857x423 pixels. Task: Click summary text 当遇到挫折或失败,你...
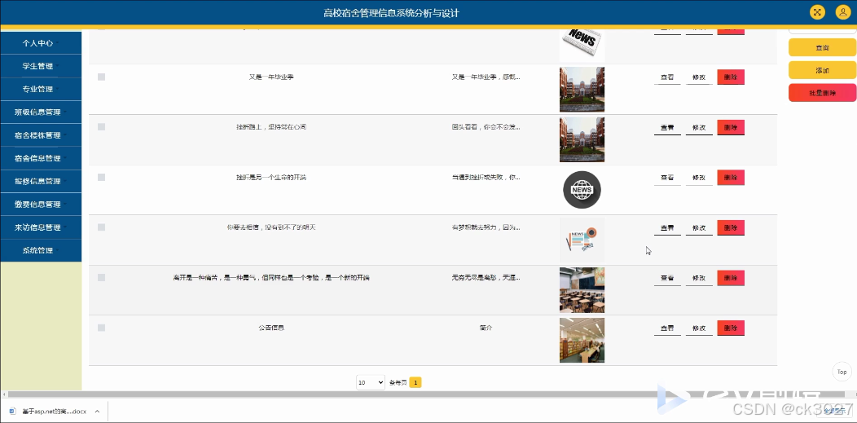point(486,177)
